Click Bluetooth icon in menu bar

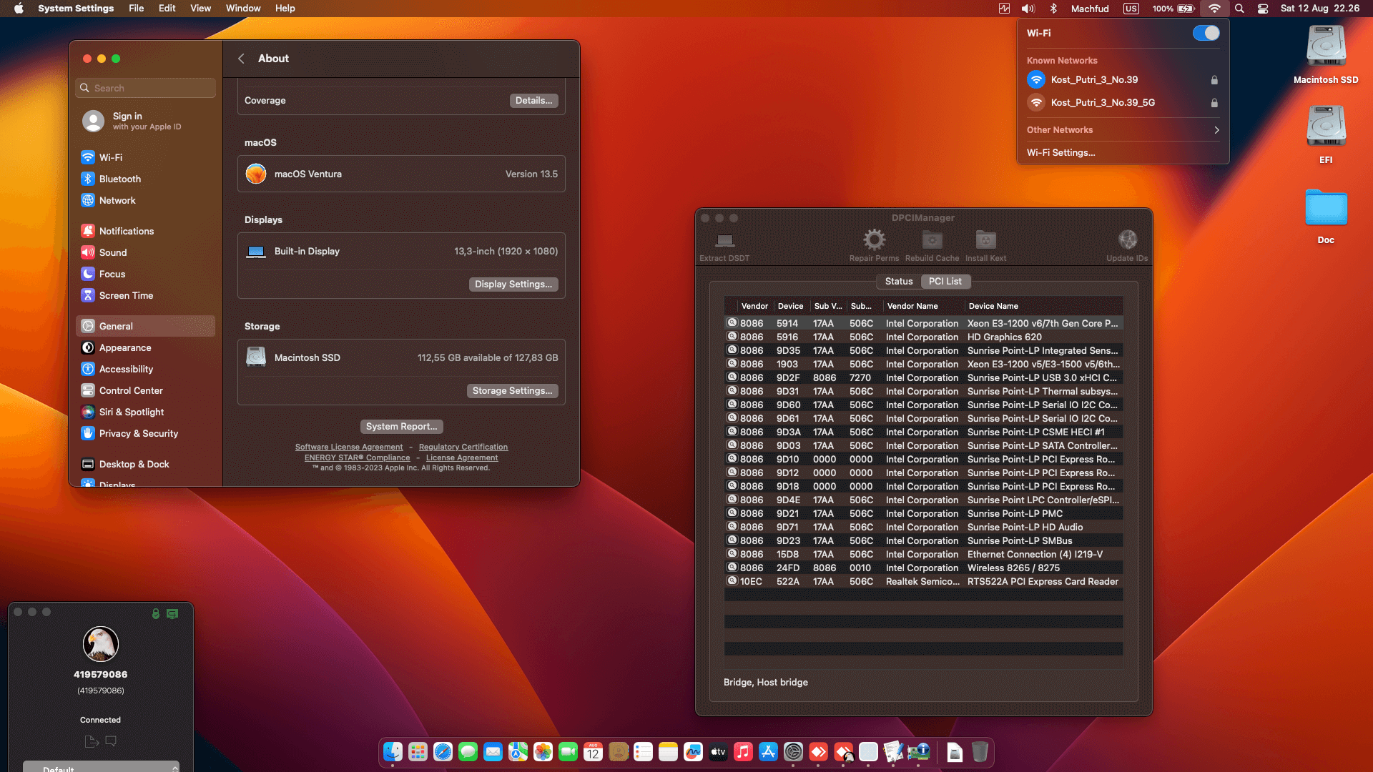pyautogui.click(x=1053, y=9)
